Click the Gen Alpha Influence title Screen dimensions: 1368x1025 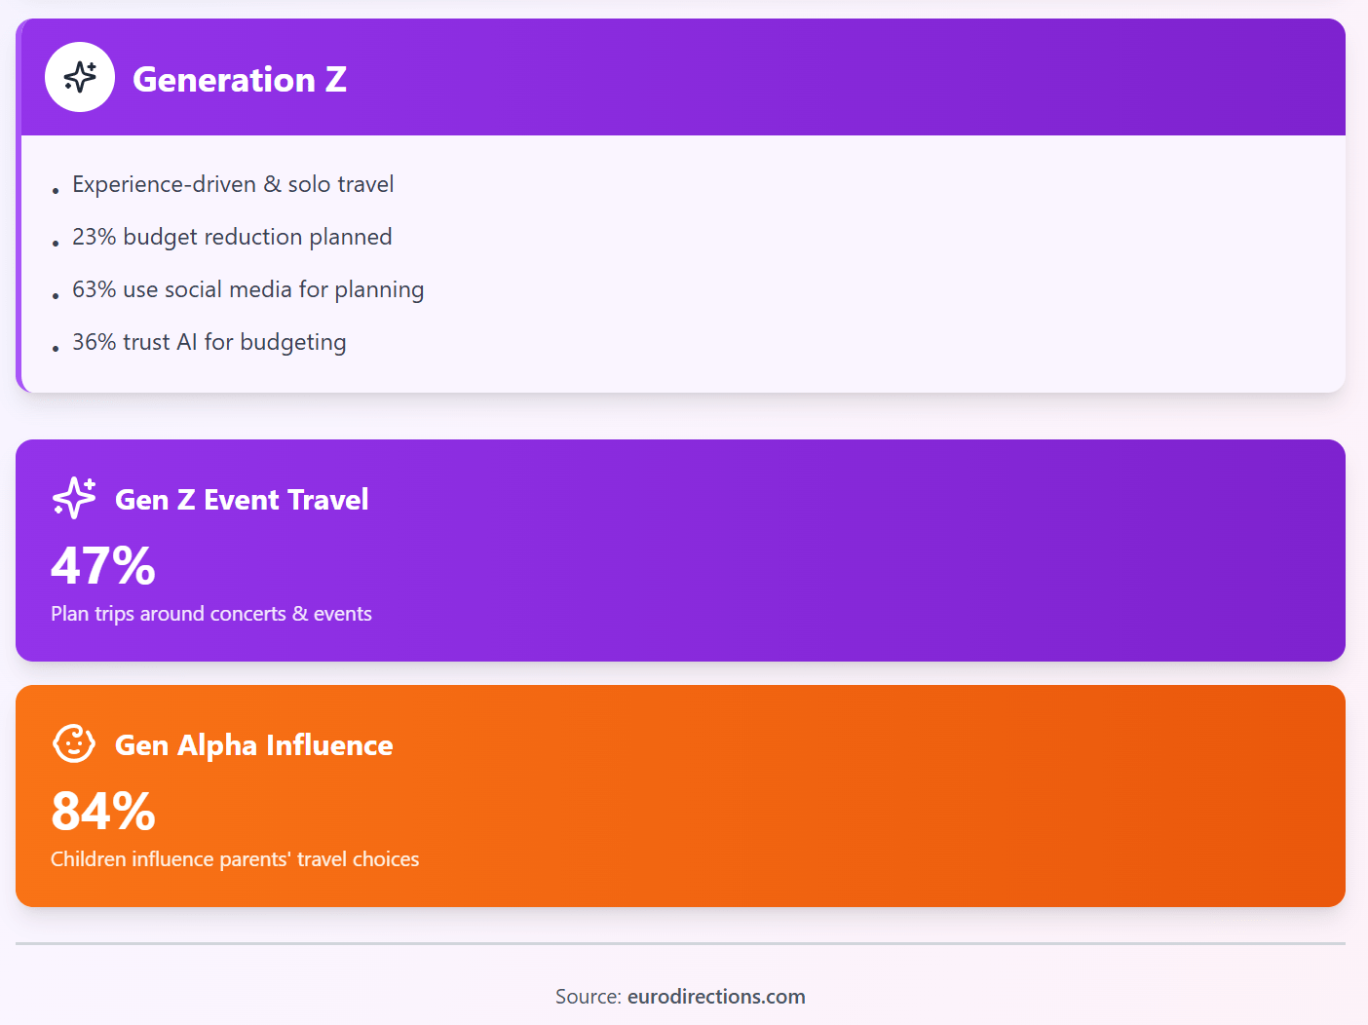tap(253, 745)
